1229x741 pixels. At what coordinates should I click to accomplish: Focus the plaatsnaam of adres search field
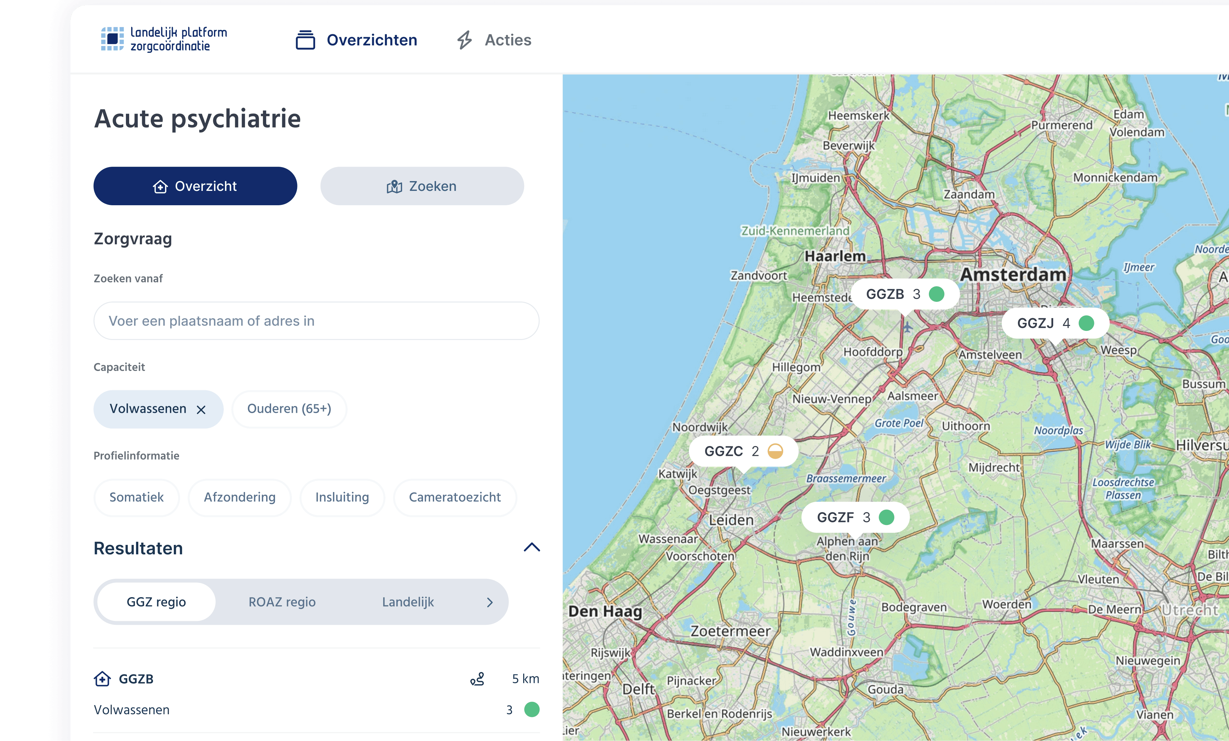point(316,321)
